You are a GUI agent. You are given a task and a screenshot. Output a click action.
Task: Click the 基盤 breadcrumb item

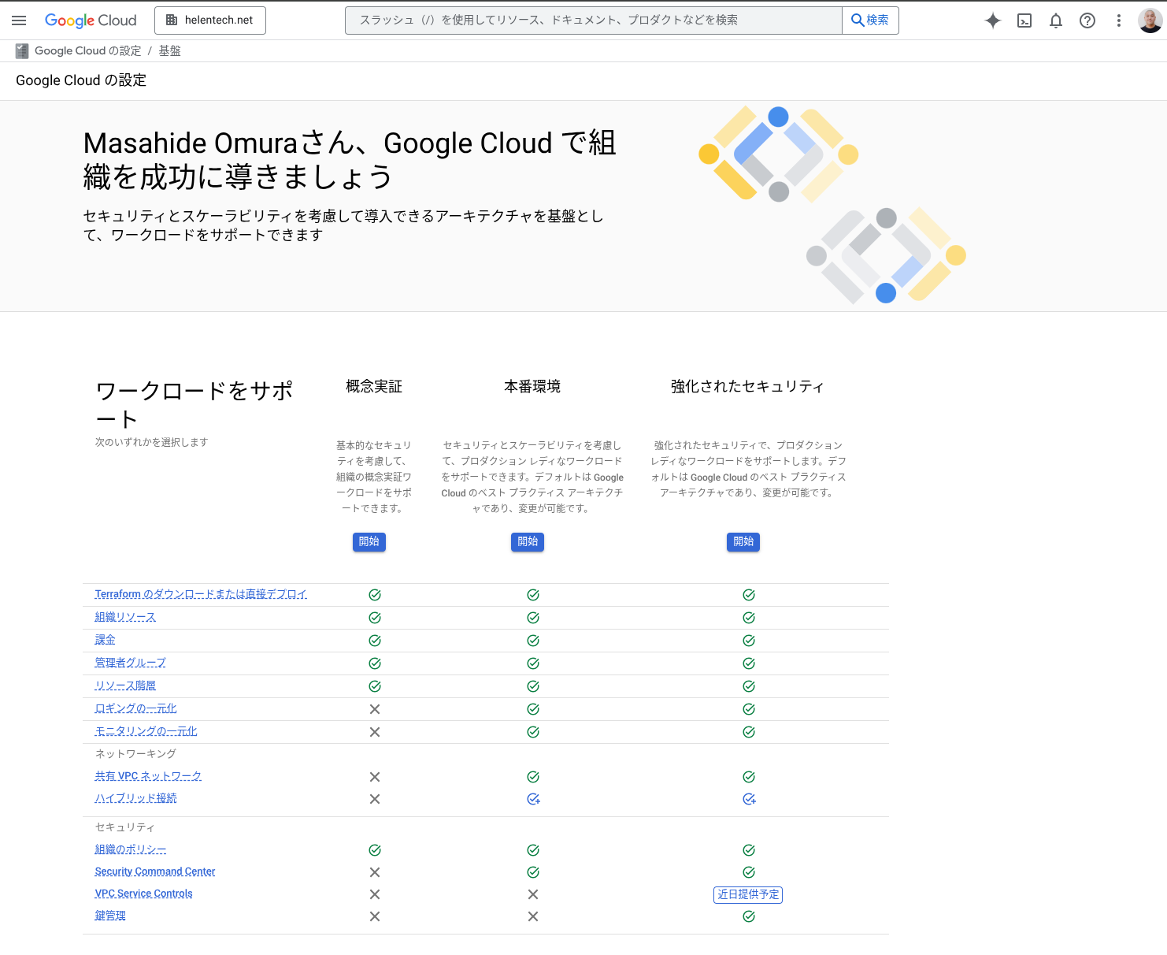pyautogui.click(x=169, y=50)
